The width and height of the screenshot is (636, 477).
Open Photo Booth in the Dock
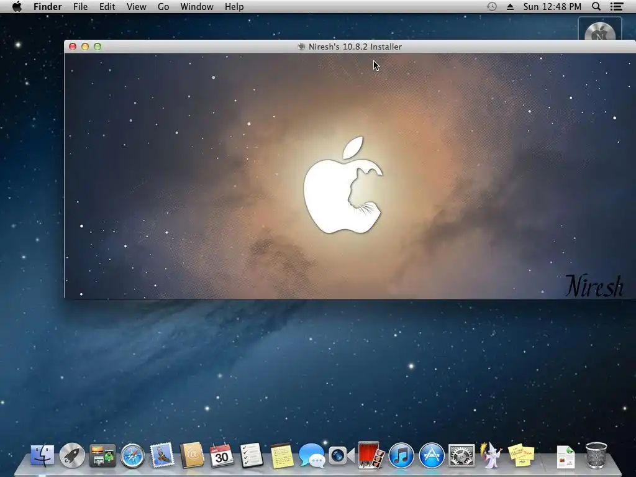371,455
